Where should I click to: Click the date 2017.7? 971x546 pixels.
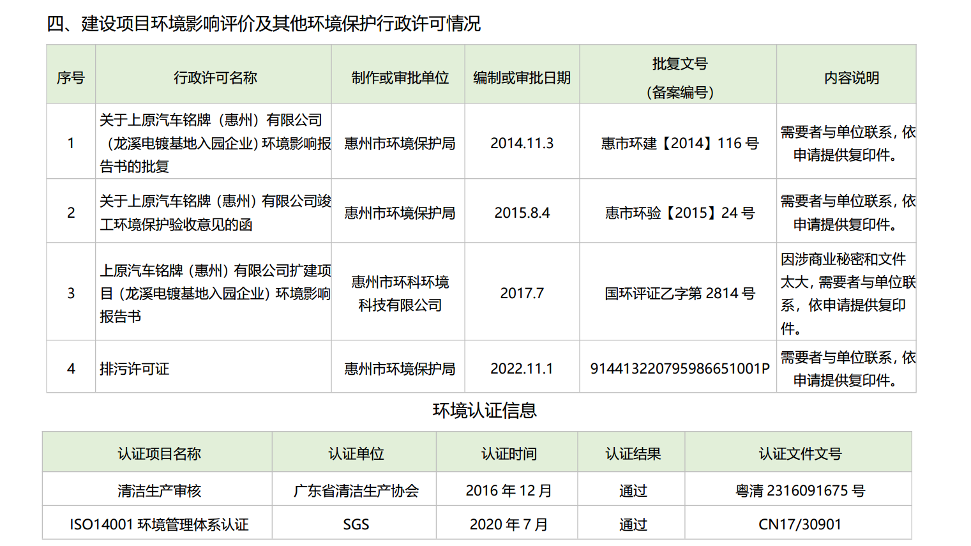(x=522, y=293)
